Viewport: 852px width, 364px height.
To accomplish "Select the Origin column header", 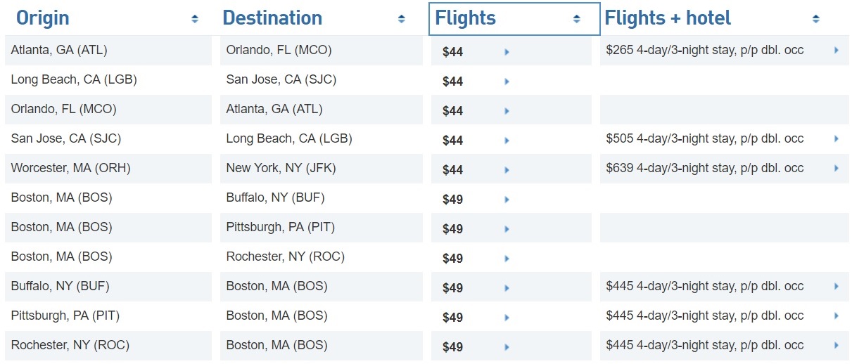I will click(43, 18).
